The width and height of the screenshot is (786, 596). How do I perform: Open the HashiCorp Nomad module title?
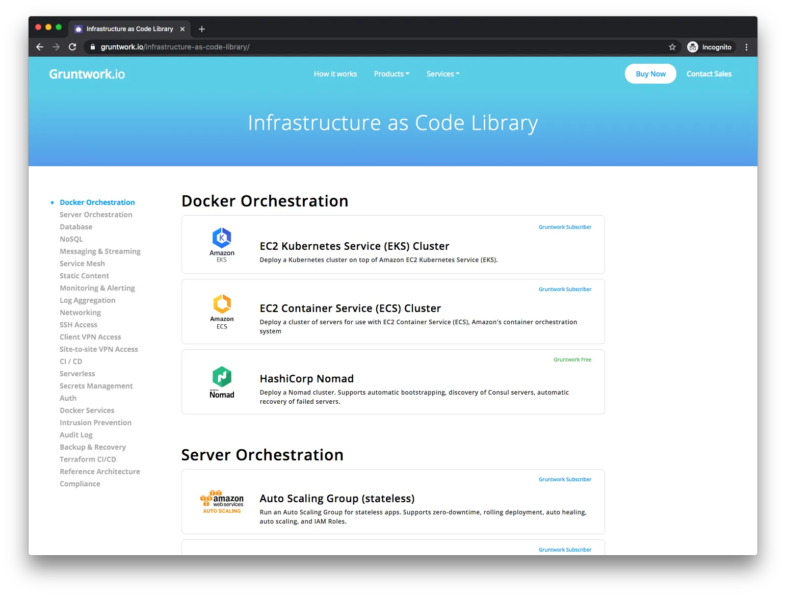[x=307, y=379]
